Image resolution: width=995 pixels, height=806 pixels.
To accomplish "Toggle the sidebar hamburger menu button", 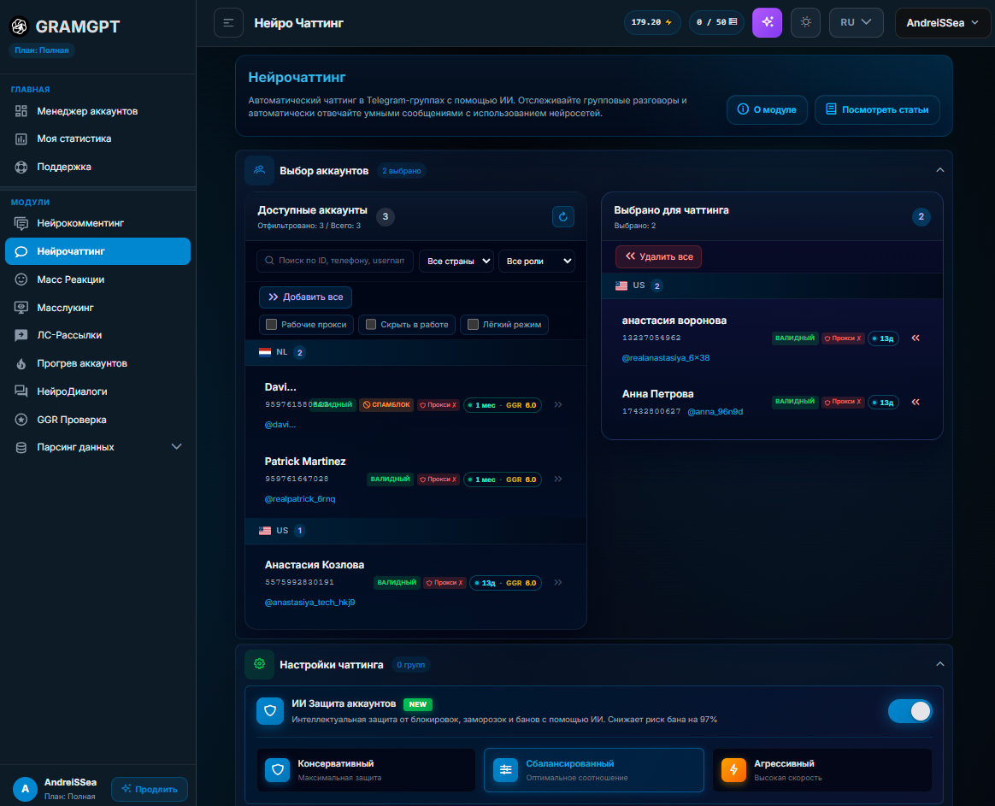I will coord(228,23).
